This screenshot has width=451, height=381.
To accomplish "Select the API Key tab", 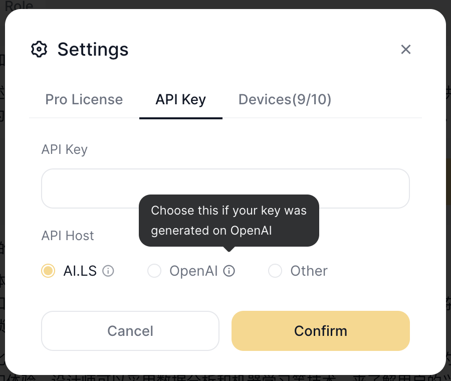I will [180, 99].
